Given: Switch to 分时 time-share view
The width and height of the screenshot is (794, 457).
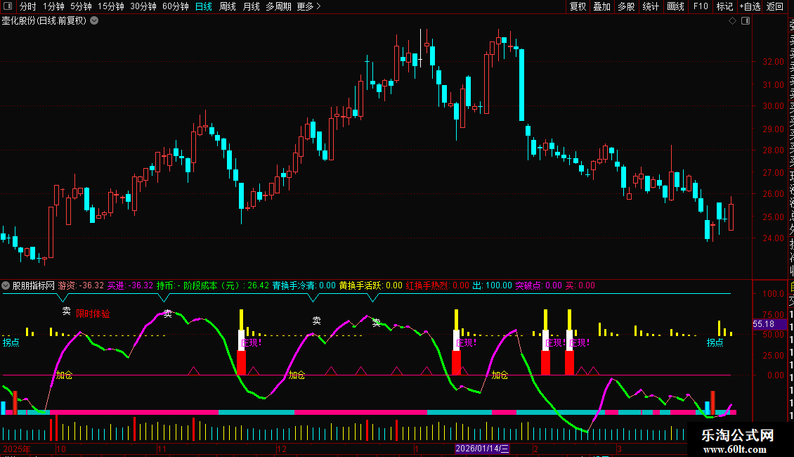Looking at the screenshot, I should pos(28,6).
